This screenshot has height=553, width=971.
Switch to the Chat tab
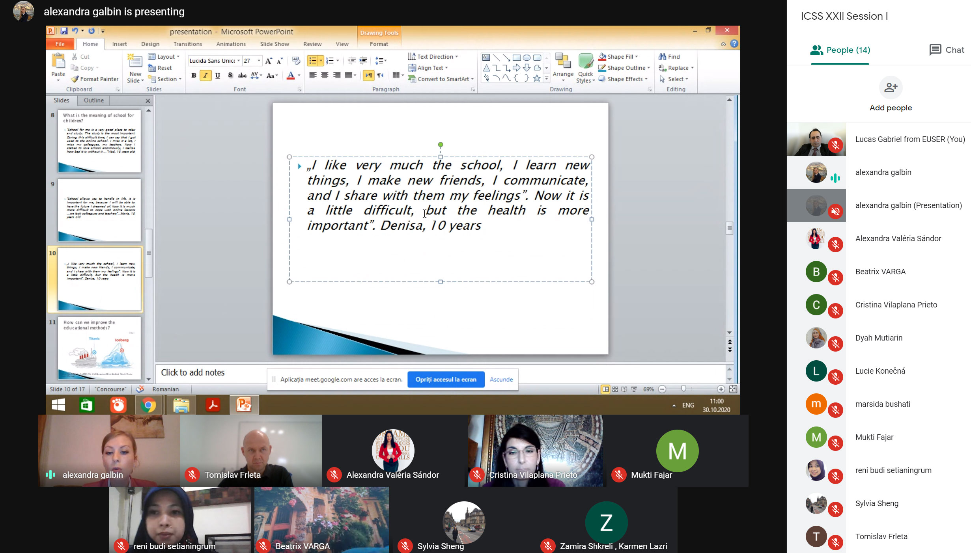point(947,50)
